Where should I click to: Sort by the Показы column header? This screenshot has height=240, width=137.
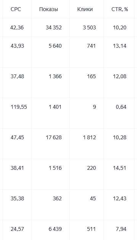pyautogui.click(x=49, y=9)
